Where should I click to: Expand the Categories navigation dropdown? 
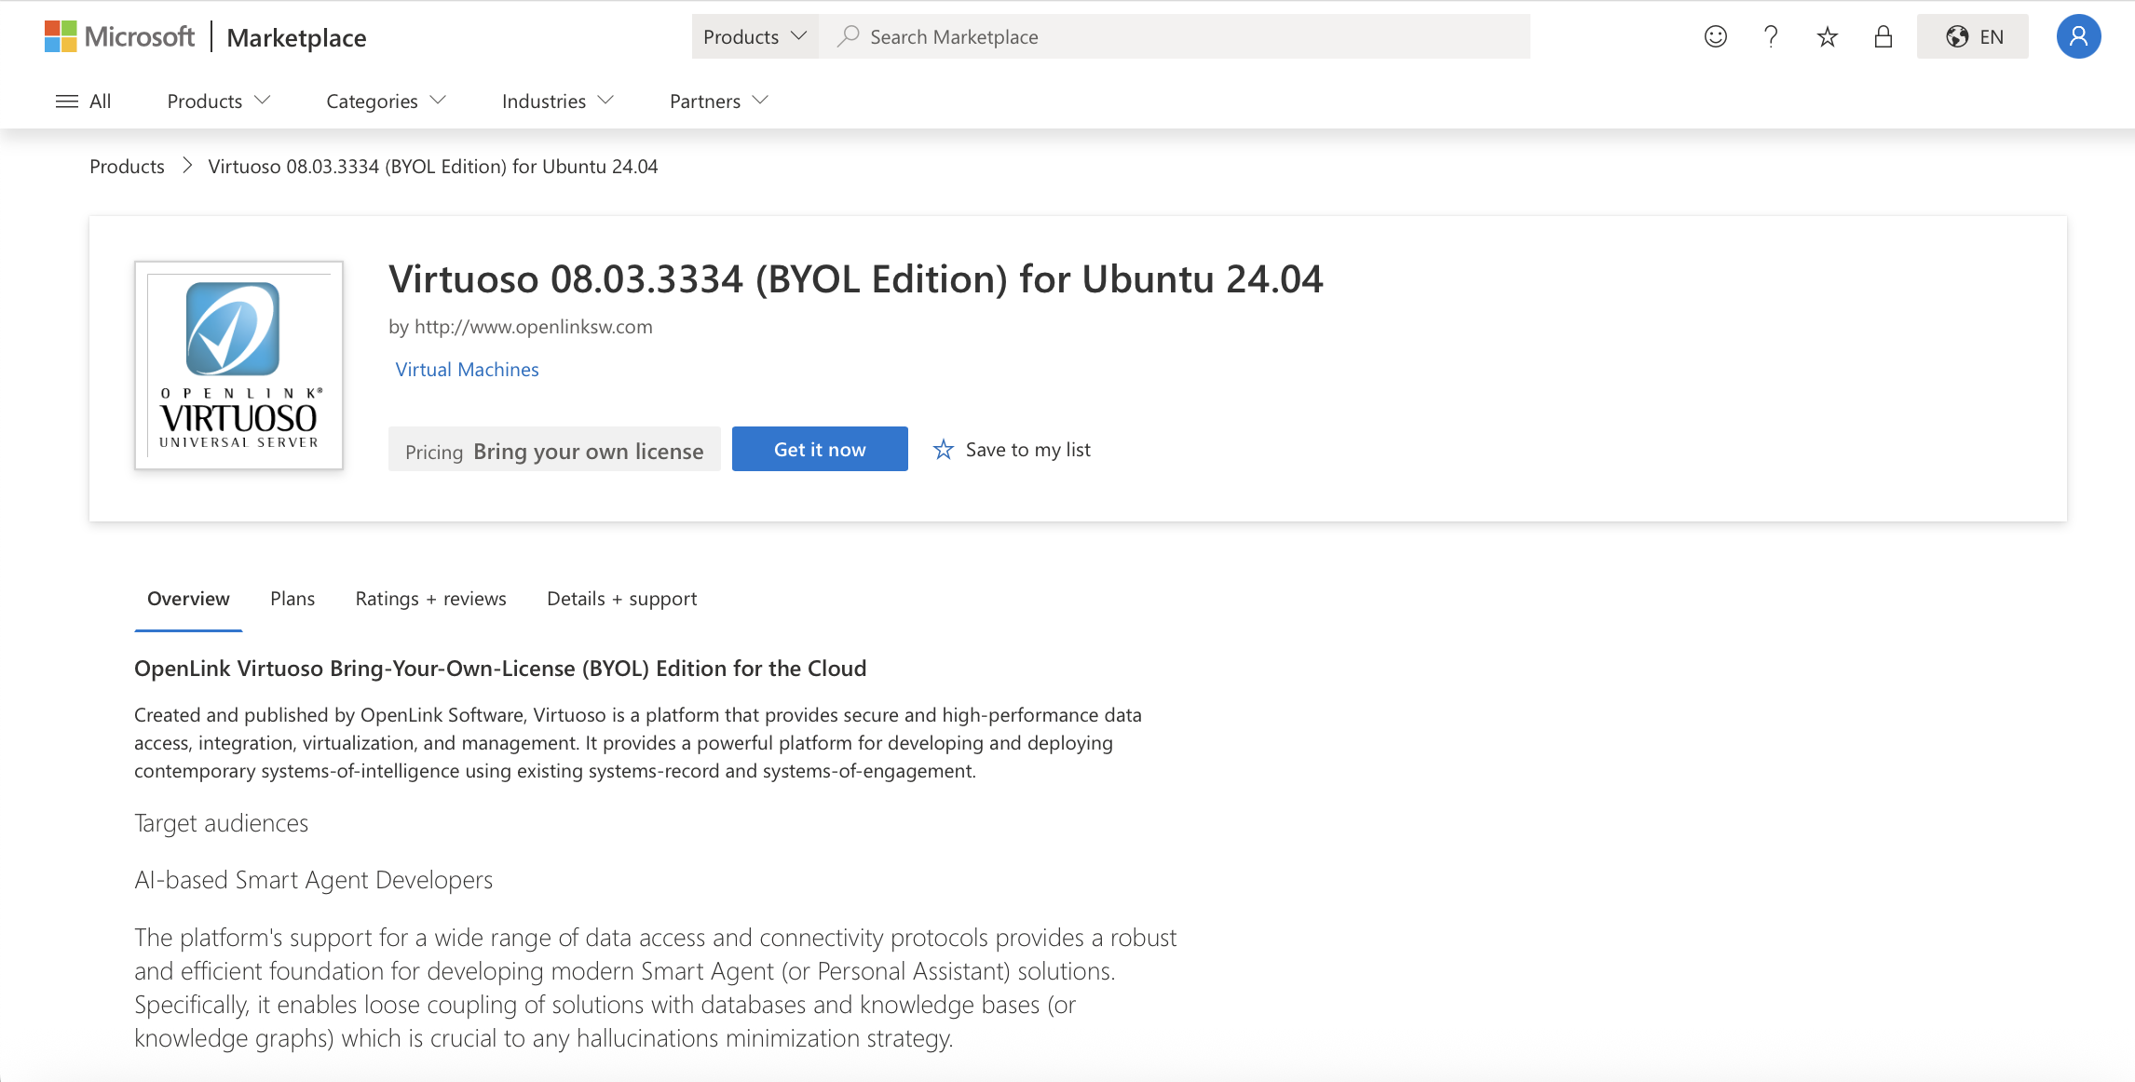point(386,101)
